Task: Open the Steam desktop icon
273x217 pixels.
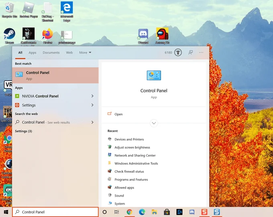Action: pyautogui.click(x=9, y=36)
